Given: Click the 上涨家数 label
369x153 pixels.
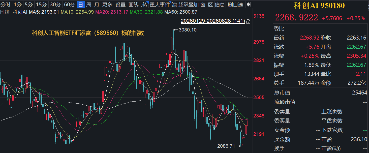Looking at the screenshot, I should point(332,112).
